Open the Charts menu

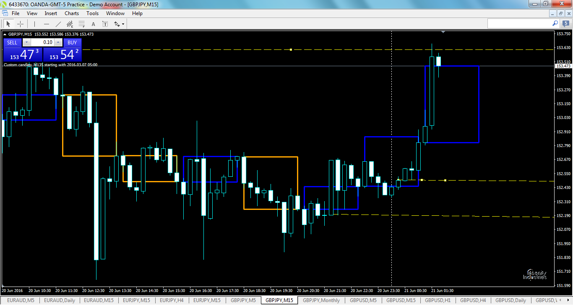[x=71, y=13]
